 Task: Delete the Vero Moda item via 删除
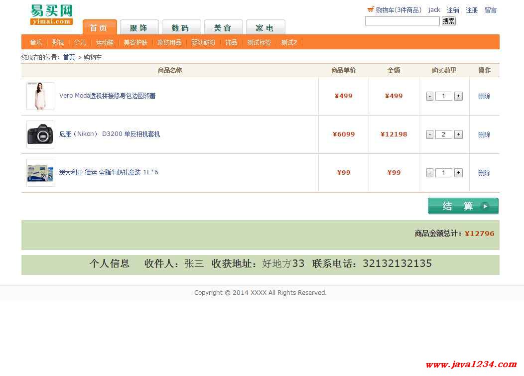click(484, 96)
